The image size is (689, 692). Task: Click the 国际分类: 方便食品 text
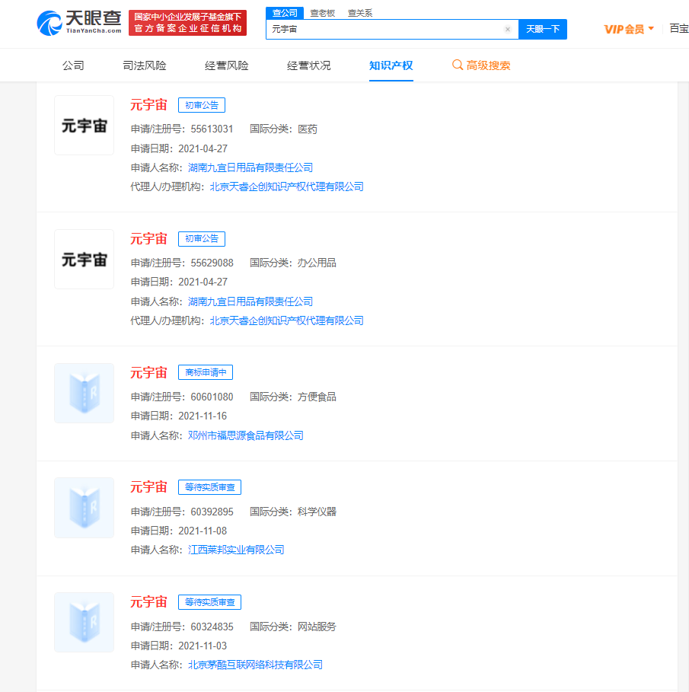pos(293,397)
